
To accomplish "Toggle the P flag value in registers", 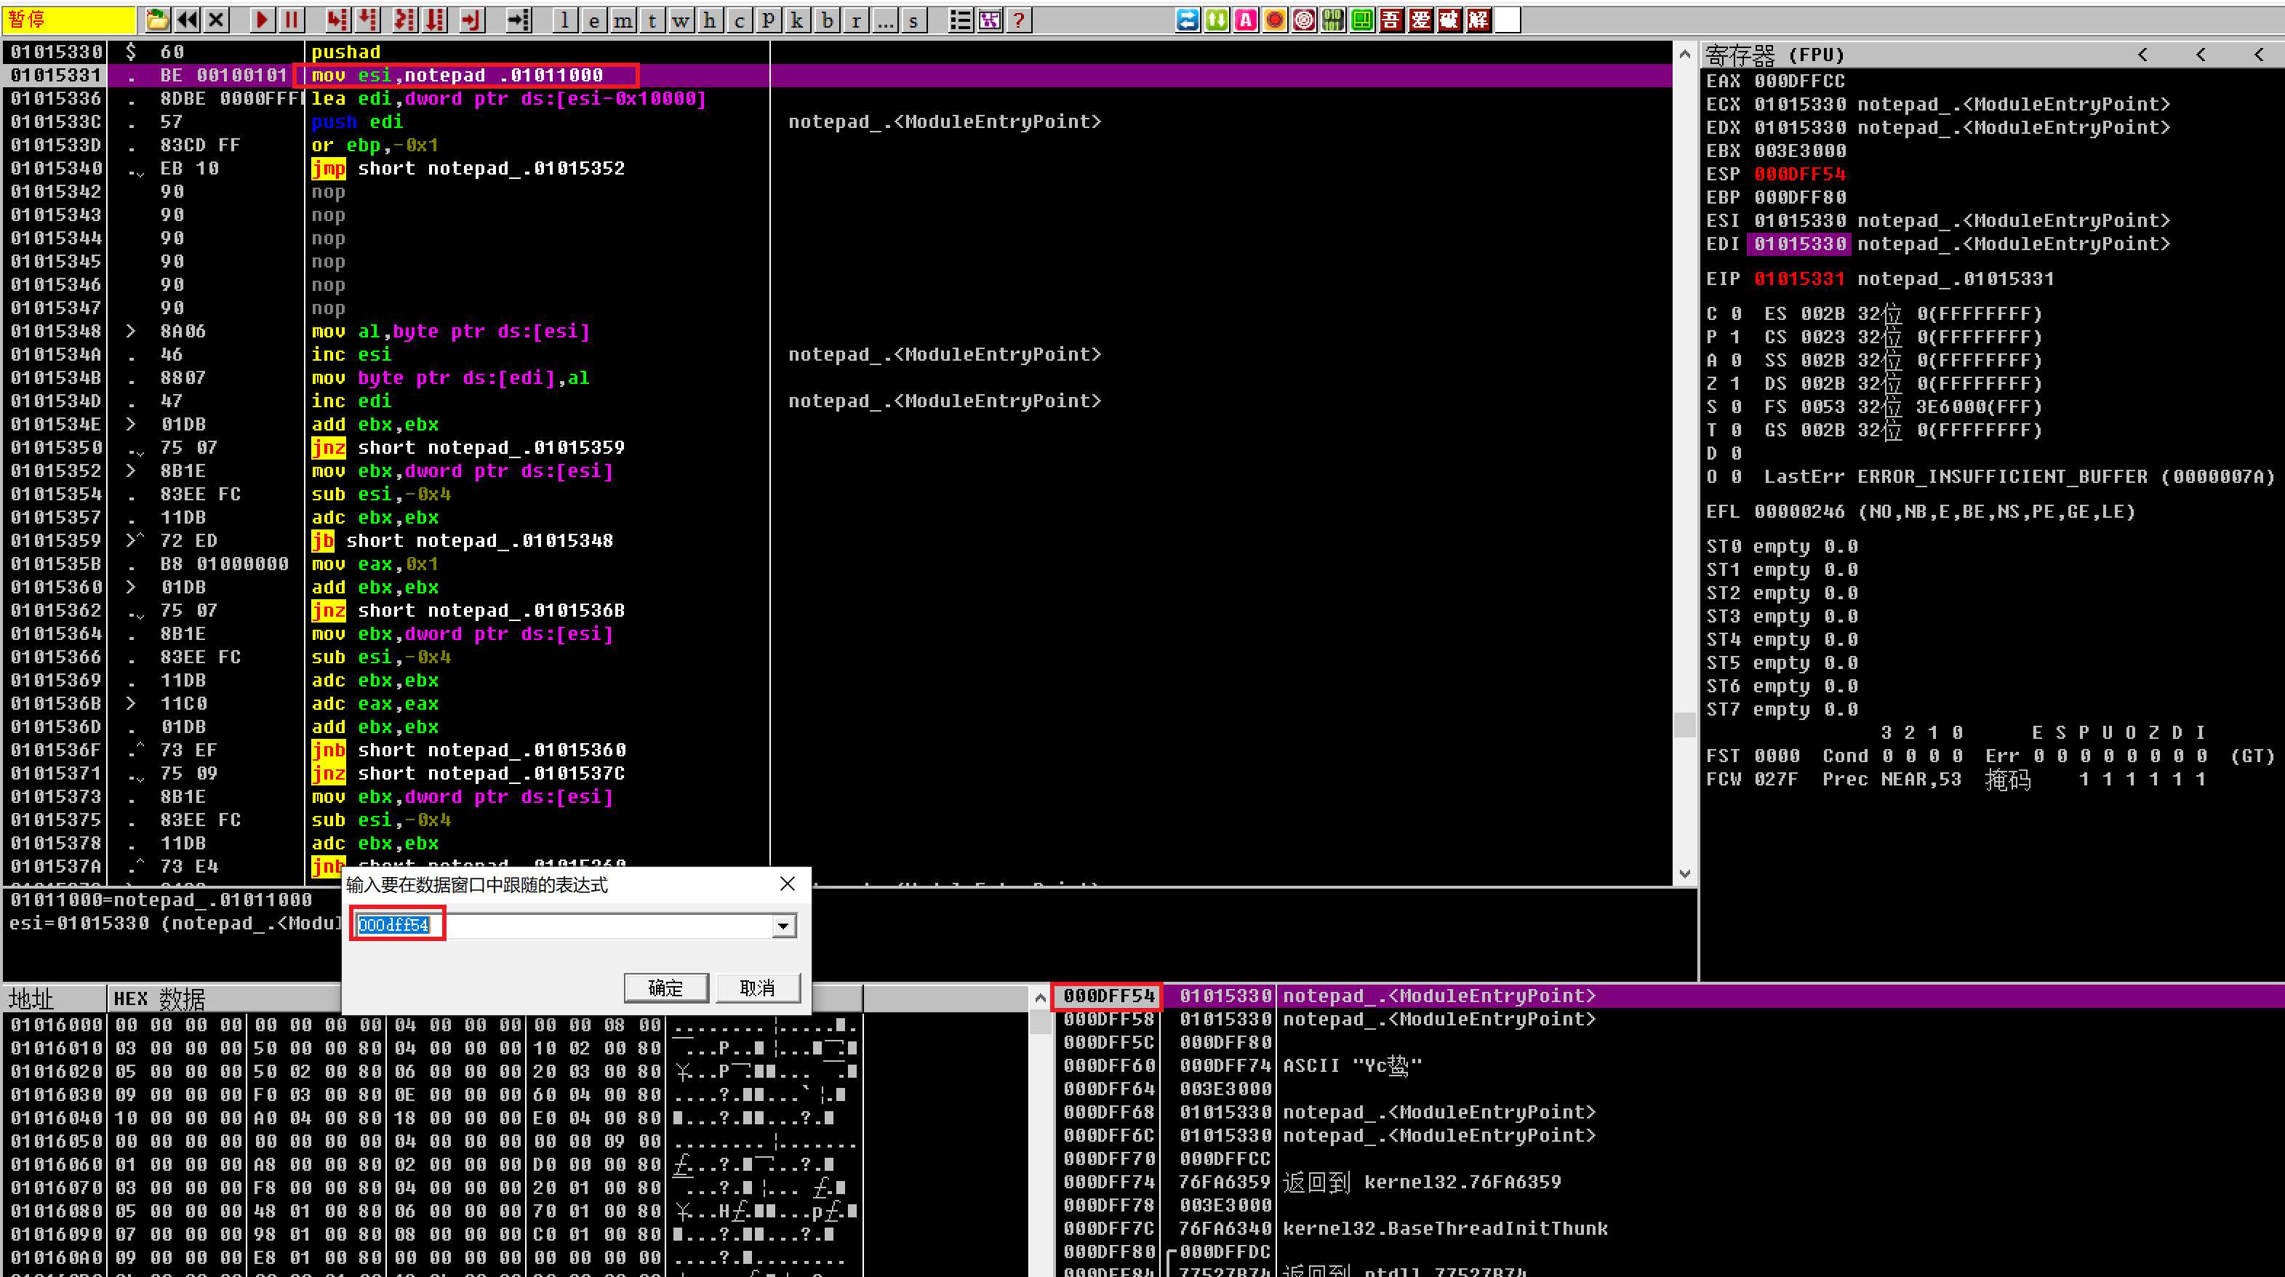I will click(x=1736, y=337).
